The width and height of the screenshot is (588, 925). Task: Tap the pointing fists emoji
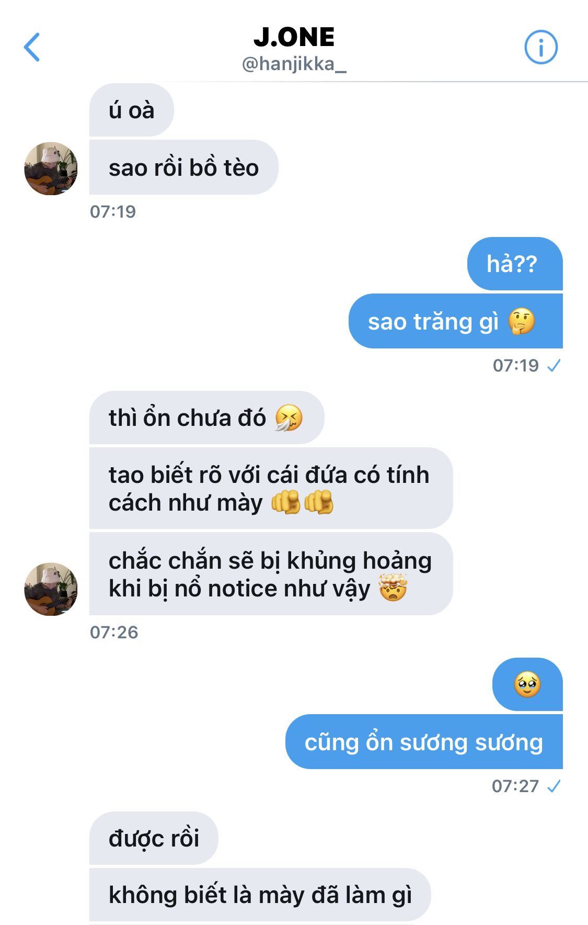coord(302,502)
